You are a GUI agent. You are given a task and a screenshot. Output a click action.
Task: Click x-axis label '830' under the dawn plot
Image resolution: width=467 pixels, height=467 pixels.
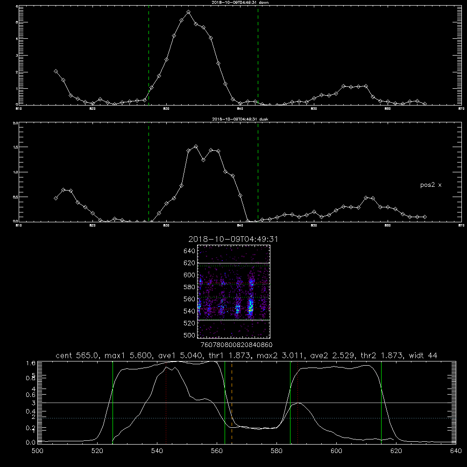(x=166, y=109)
